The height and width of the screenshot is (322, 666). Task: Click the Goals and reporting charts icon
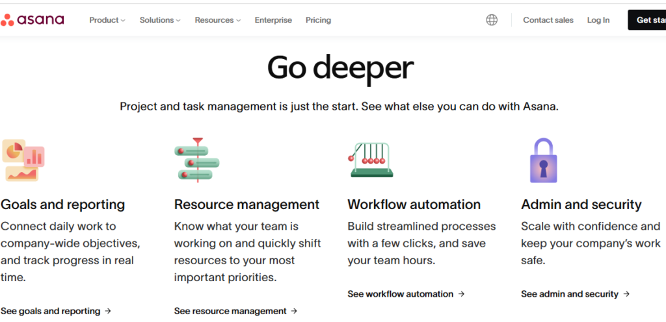tap(23, 160)
